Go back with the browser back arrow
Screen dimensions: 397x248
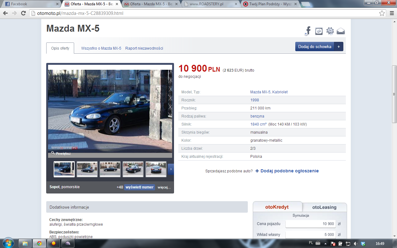click(6, 13)
